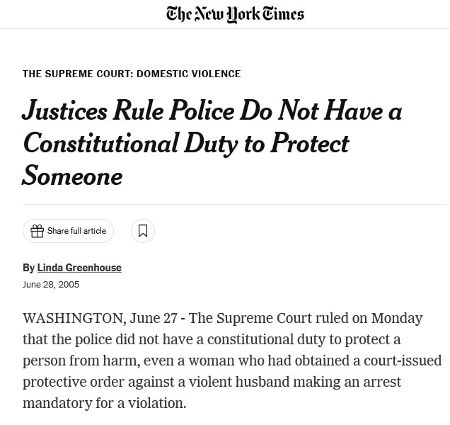Click the "WASHINGTON, June 27" dateline

(100, 318)
